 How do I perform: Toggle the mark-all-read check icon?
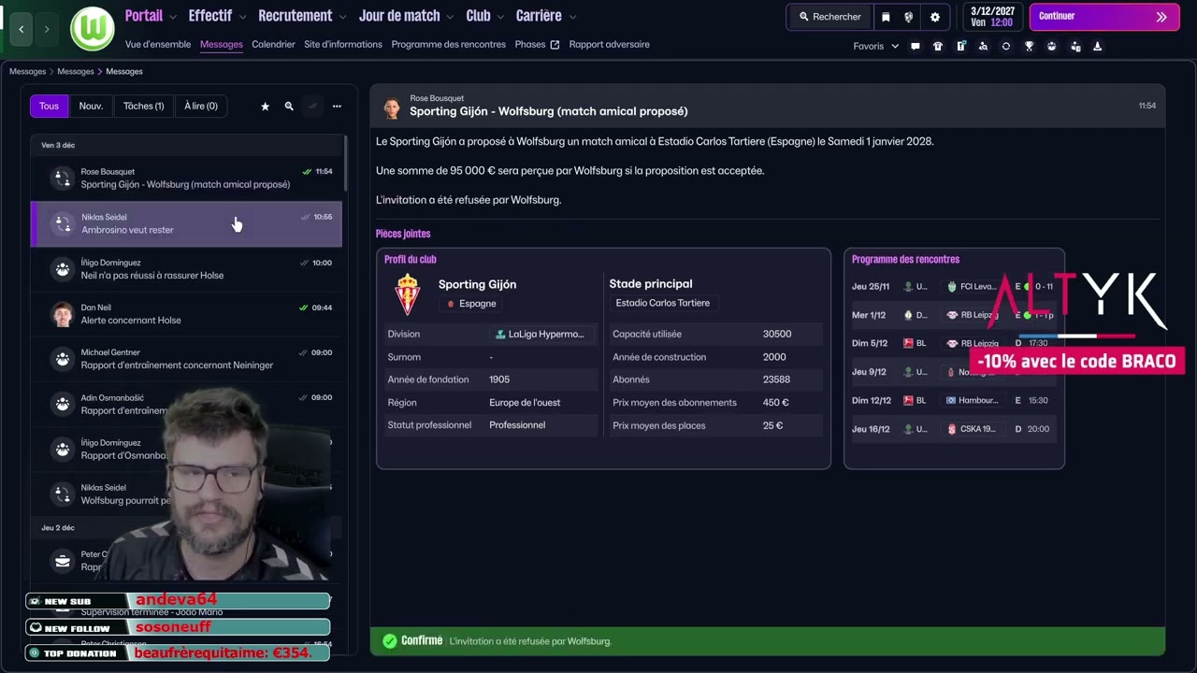pyautogui.click(x=313, y=107)
